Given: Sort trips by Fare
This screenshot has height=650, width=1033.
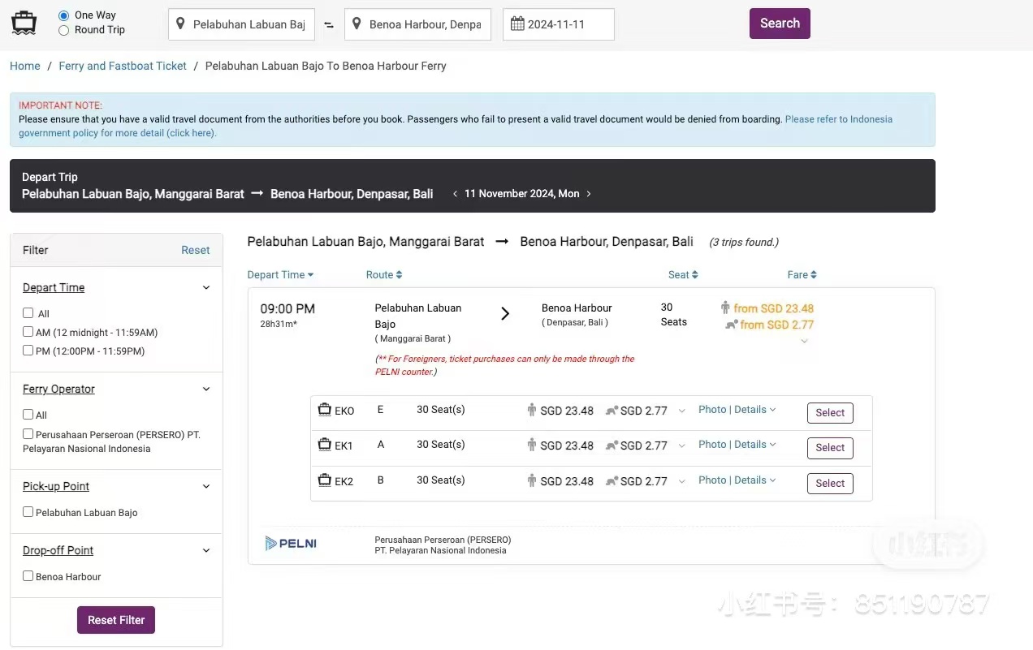Looking at the screenshot, I should [x=802, y=275].
